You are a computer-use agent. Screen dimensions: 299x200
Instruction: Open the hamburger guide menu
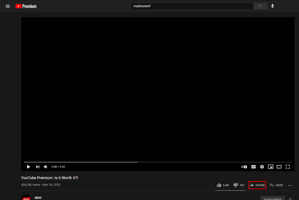click(8, 6)
